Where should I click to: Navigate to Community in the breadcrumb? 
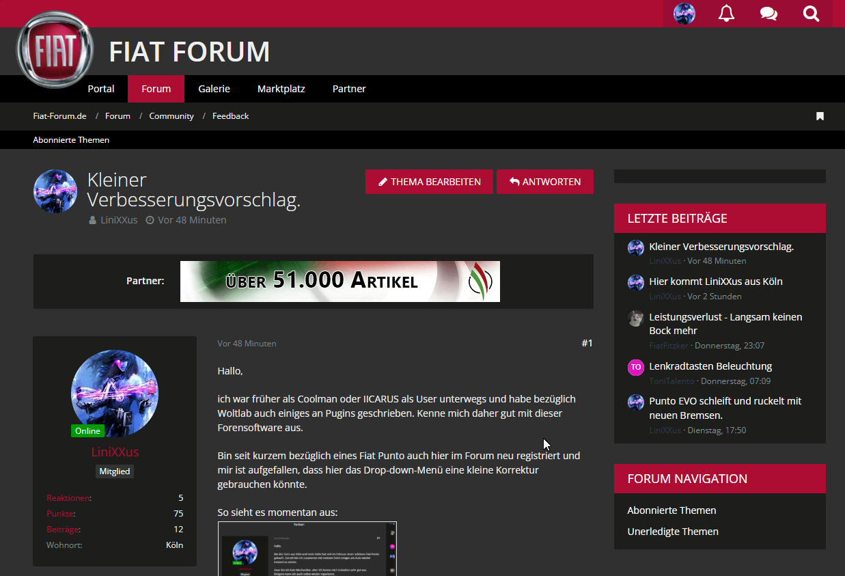pos(171,116)
